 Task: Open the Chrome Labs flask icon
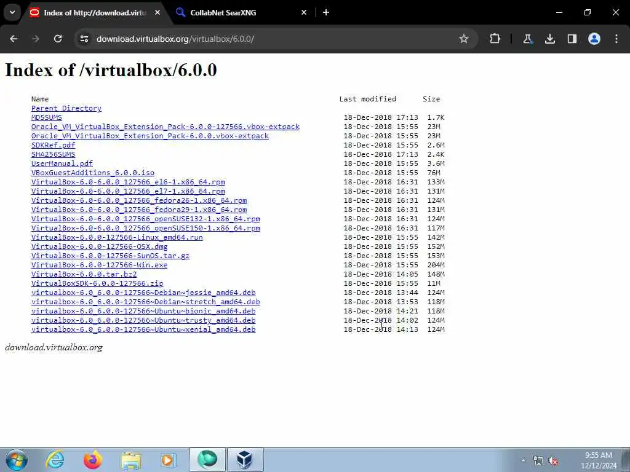pyautogui.click(x=527, y=39)
